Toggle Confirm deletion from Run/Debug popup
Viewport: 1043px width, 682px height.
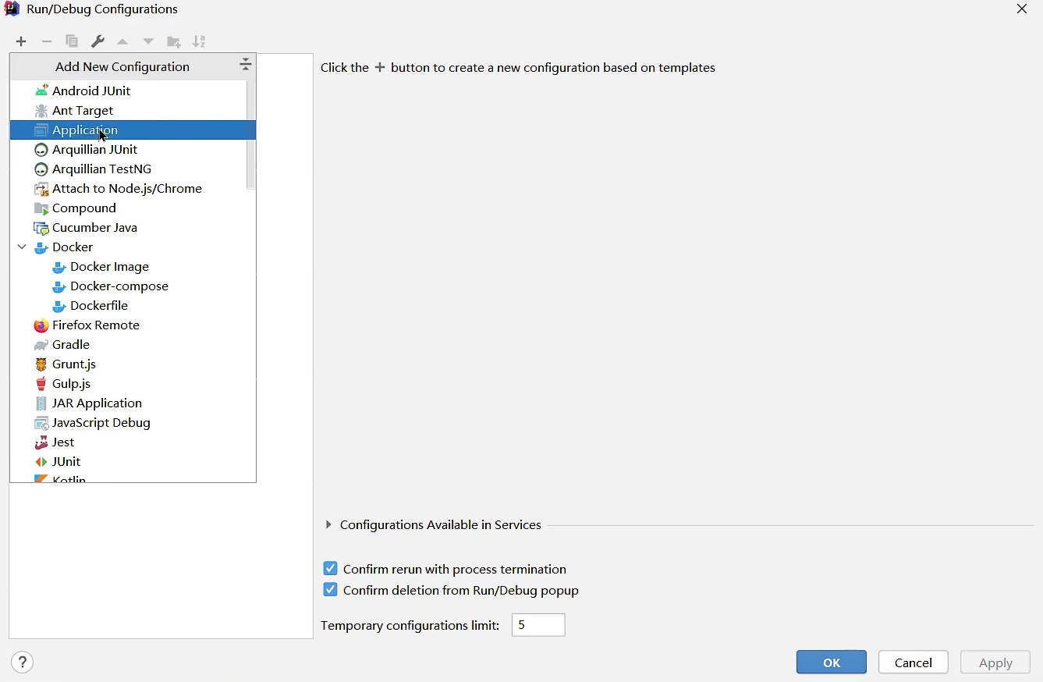click(x=331, y=590)
